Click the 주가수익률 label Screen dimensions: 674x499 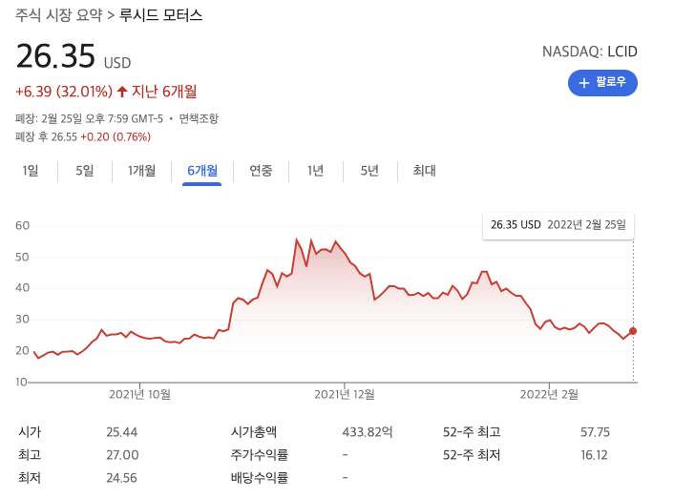click(260, 455)
